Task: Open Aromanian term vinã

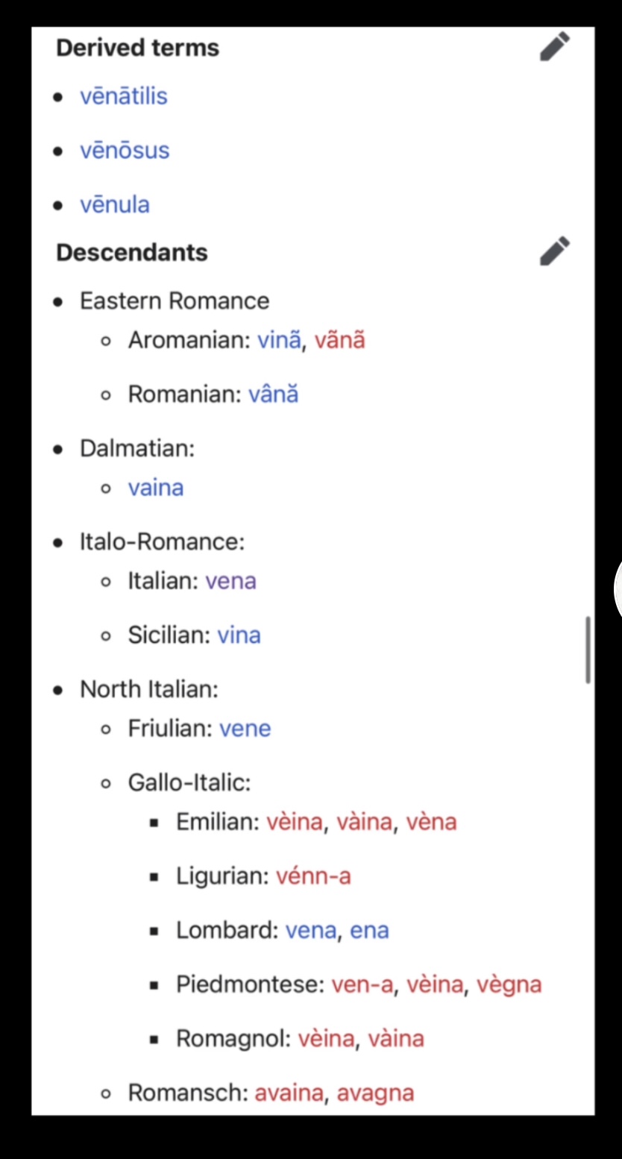Action: click(x=280, y=340)
